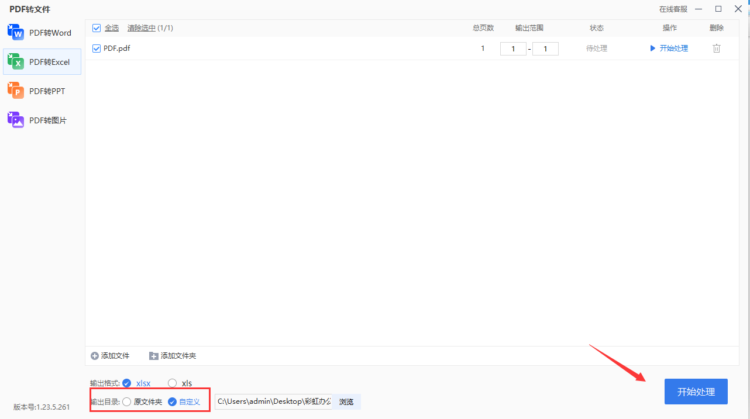Viewport: 750px width, 419px height.
Task: Click the blue 开始处理 button
Action: pyautogui.click(x=696, y=392)
